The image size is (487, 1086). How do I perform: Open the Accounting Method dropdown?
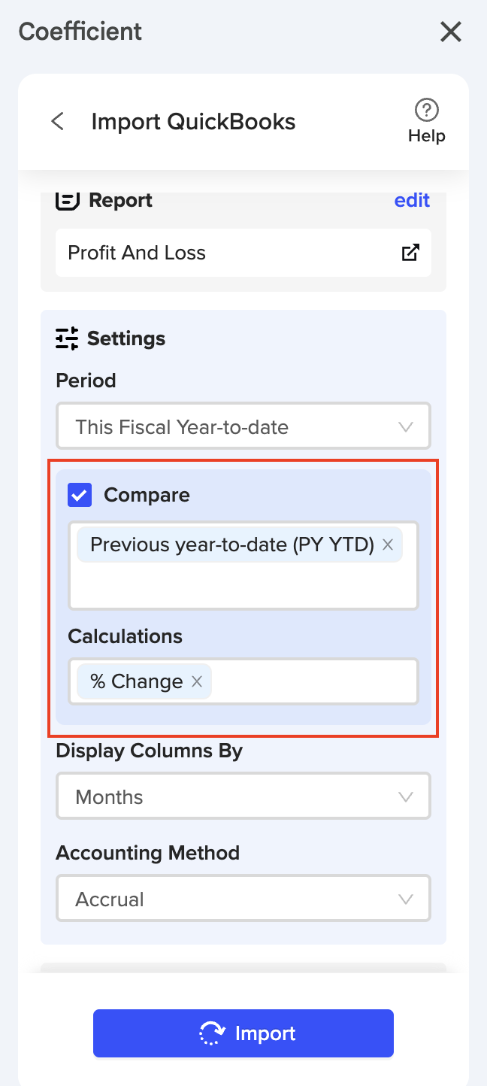click(x=243, y=898)
